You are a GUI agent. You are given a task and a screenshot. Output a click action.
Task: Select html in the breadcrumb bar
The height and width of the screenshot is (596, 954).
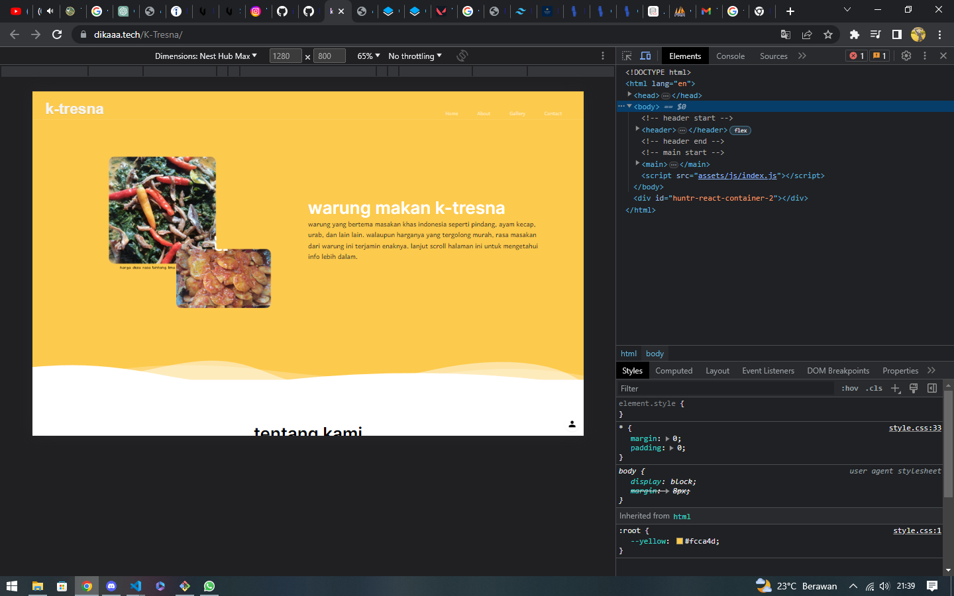pyautogui.click(x=629, y=354)
